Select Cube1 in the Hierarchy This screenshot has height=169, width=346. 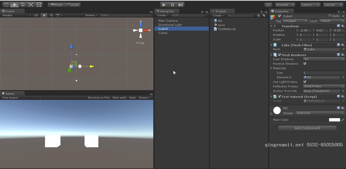tap(163, 33)
